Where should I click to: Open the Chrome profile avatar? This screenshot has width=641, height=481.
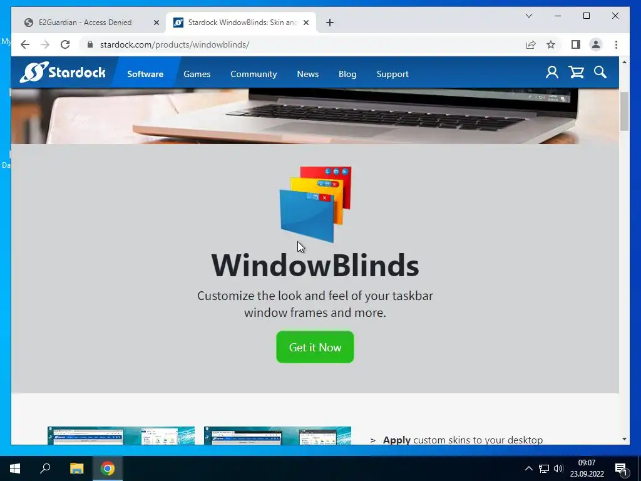point(596,44)
